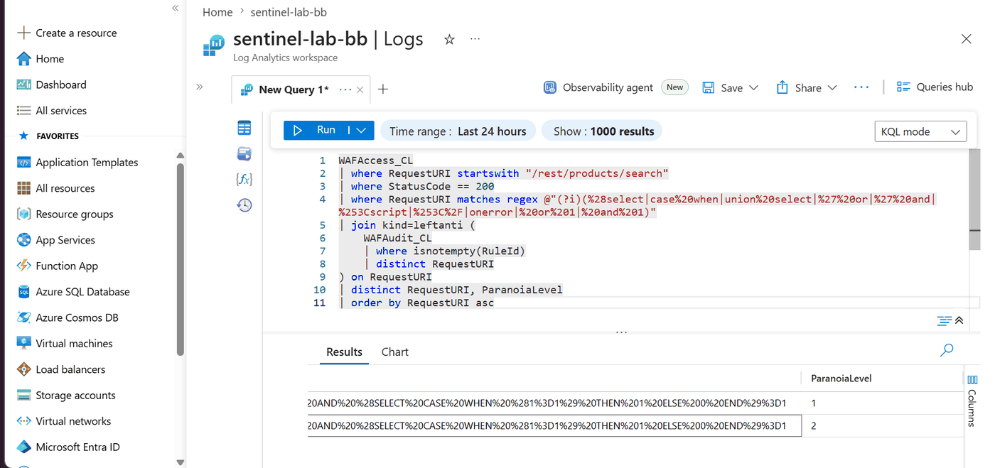Click the Format query icon
Image resolution: width=995 pixels, height=468 pixels.
click(x=944, y=320)
